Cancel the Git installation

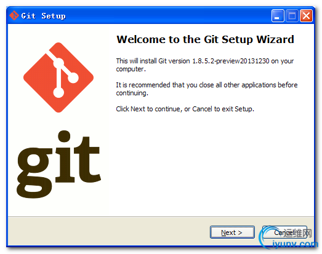(284, 232)
